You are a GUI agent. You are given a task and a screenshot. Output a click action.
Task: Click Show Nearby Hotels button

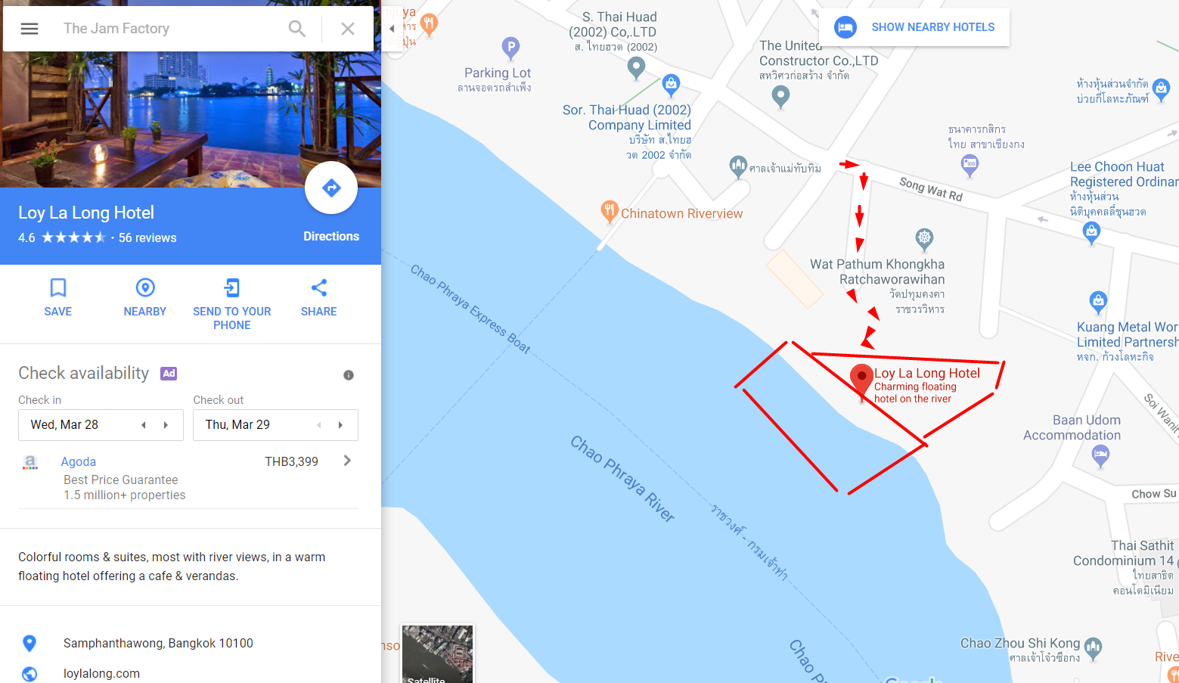click(914, 27)
